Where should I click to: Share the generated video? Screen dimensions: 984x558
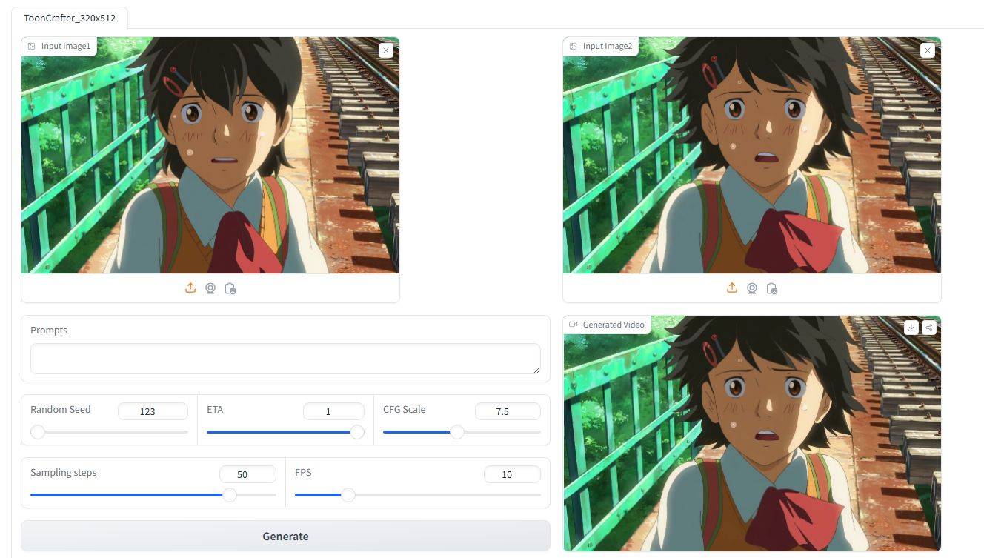tap(928, 328)
